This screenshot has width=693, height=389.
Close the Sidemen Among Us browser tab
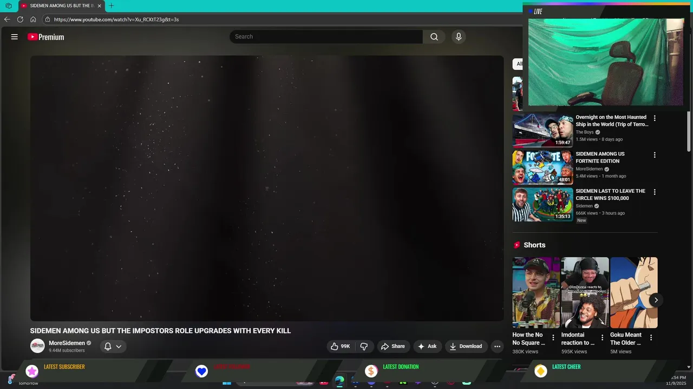(x=99, y=5)
